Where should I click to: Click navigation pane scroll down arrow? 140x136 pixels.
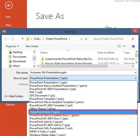pos(34,66)
